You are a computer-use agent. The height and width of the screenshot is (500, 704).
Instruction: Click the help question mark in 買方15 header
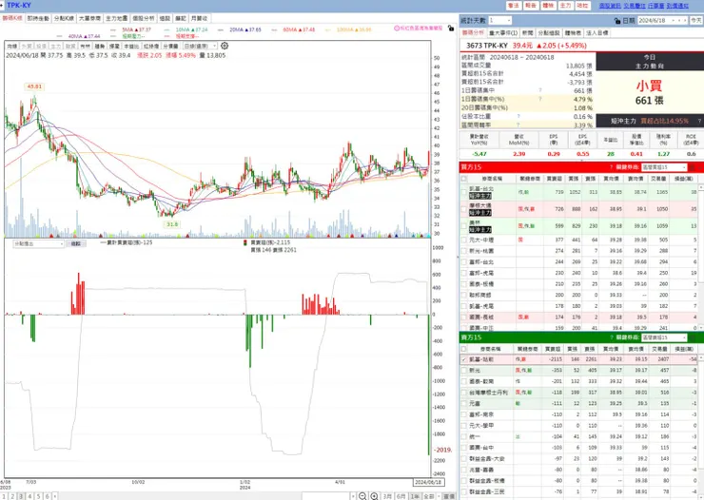(x=611, y=167)
